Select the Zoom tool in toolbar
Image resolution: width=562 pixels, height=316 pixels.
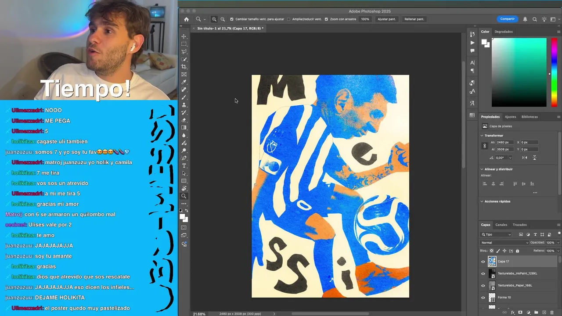pos(184,196)
